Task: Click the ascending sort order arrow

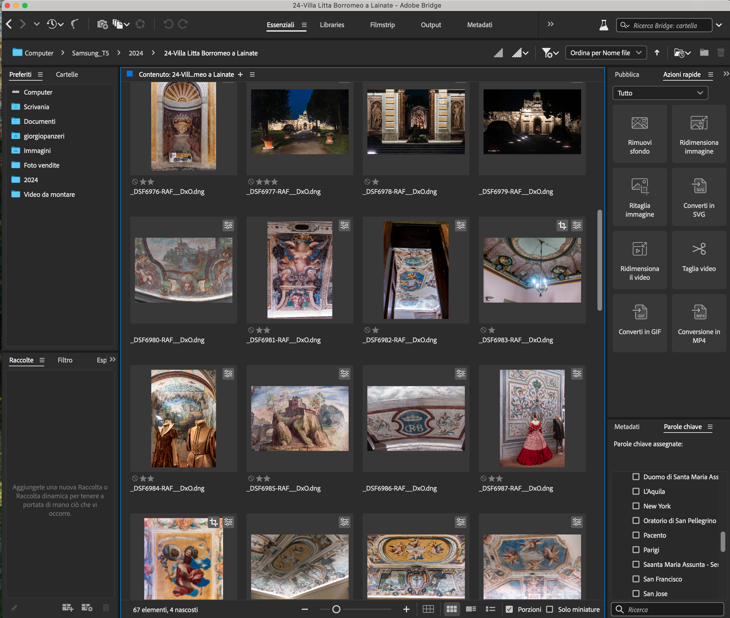Action: pos(657,53)
